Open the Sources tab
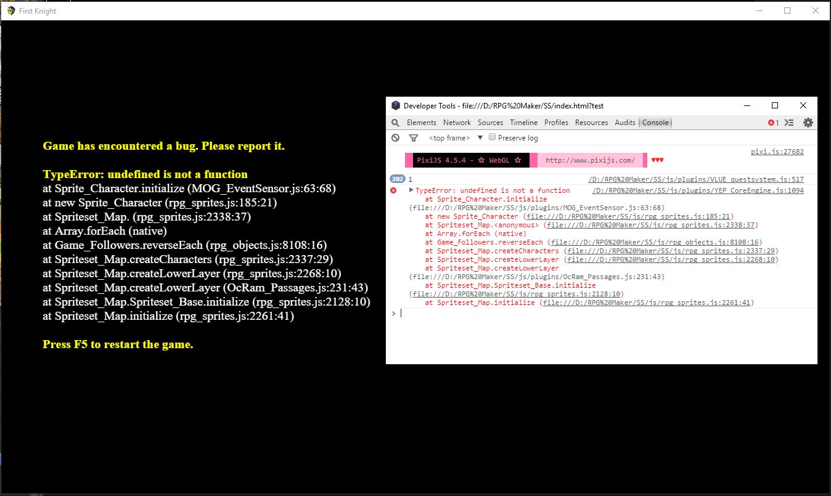Screen dimensions: 831x496 (x=490, y=123)
